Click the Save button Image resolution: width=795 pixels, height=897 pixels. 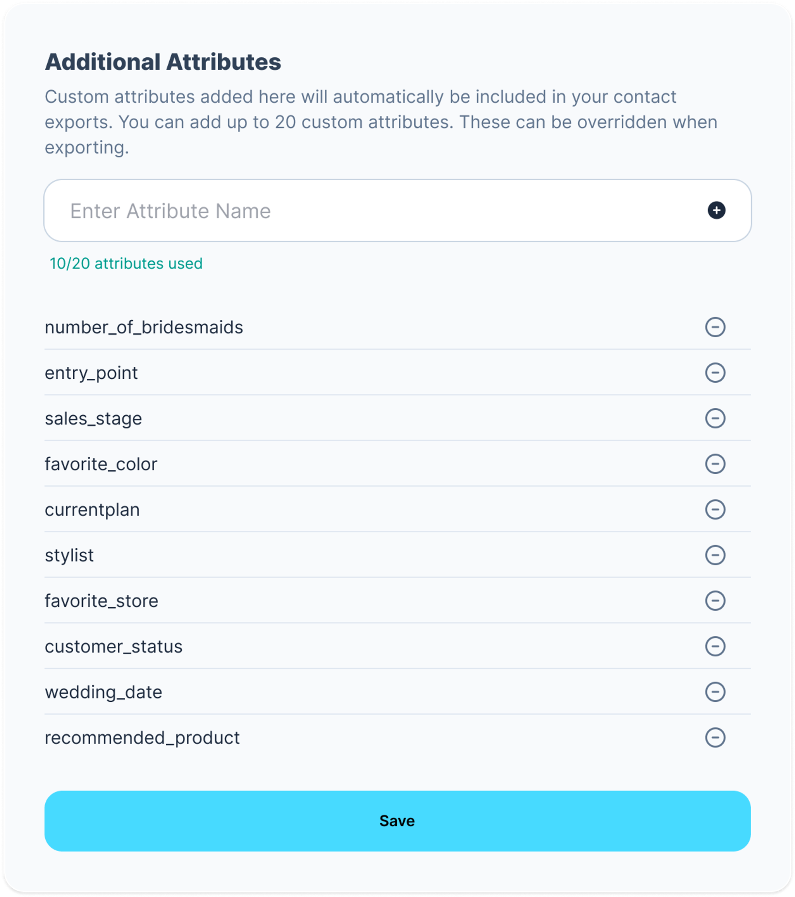point(397,821)
